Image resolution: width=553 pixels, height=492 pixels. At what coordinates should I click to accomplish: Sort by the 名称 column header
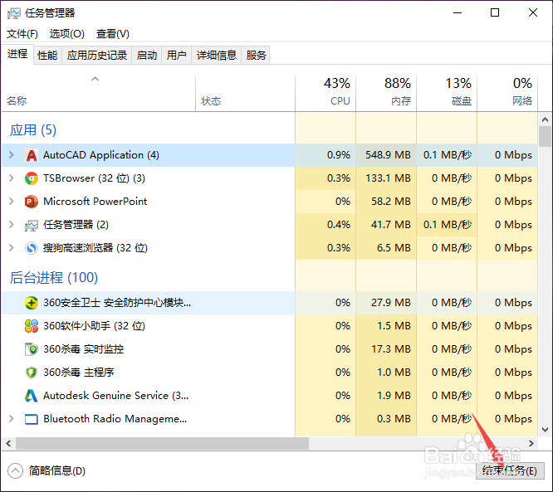pyautogui.click(x=99, y=94)
